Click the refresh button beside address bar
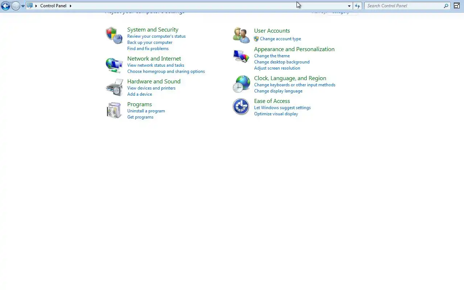 357,6
